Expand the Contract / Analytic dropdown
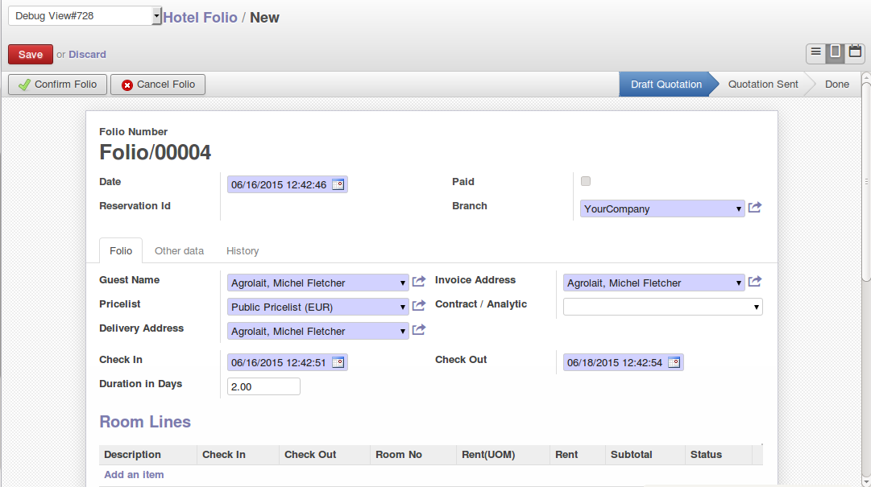This screenshot has width=871, height=487. tap(756, 307)
